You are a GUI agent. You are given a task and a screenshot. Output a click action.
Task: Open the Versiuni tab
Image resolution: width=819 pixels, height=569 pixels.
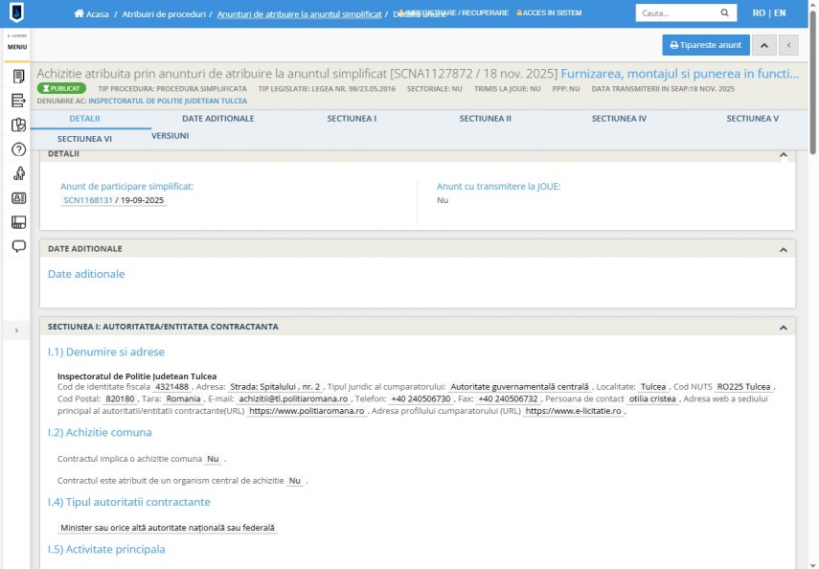click(170, 136)
